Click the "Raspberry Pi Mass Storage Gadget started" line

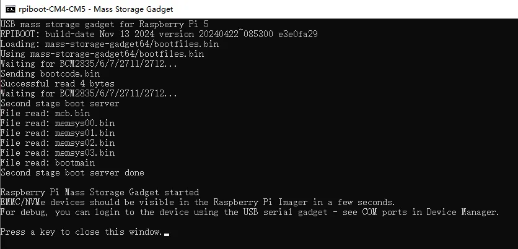(99, 192)
